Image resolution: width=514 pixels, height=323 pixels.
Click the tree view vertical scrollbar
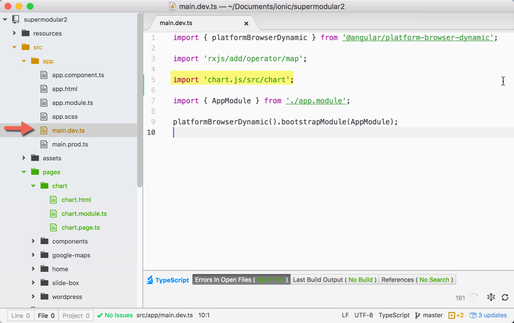click(140, 100)
